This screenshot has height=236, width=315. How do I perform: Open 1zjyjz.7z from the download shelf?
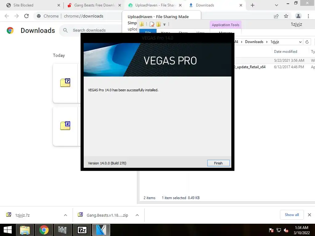click(x=22, y=215)
